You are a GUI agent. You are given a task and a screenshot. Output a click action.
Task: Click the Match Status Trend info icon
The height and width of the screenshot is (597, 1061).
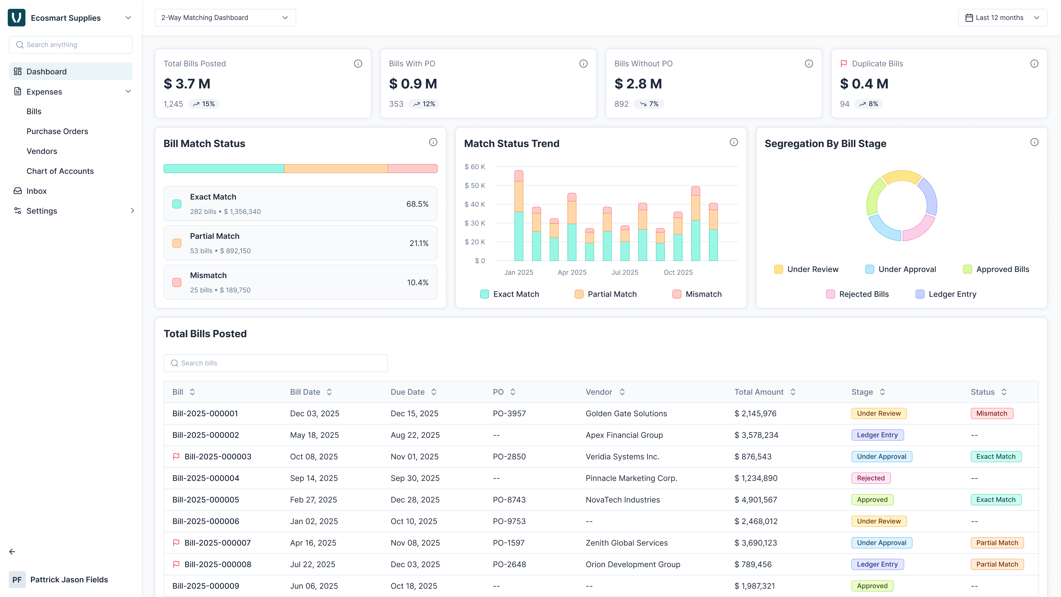tap(734, 142)
